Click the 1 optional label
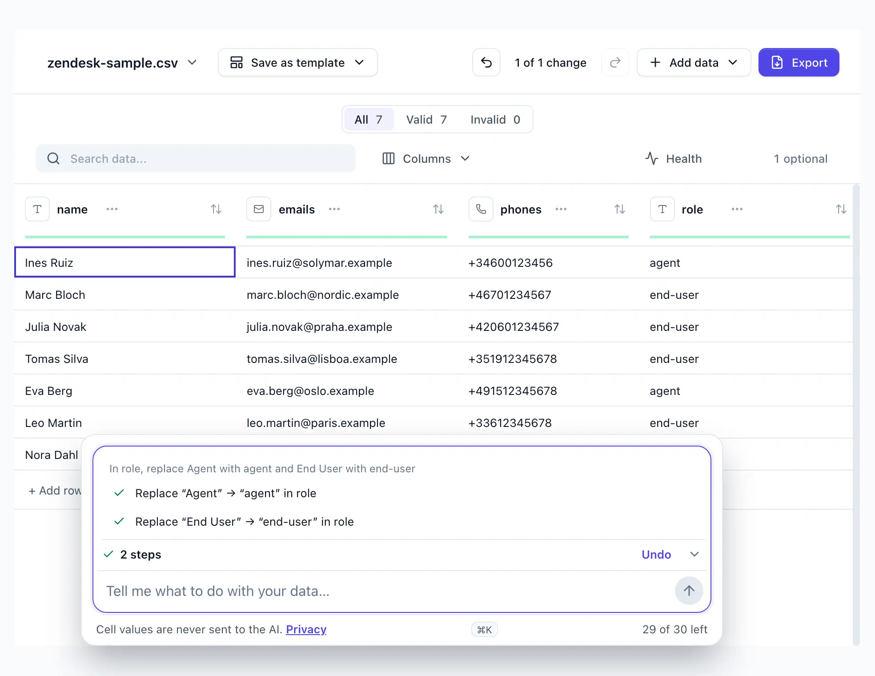 point(800,159)
